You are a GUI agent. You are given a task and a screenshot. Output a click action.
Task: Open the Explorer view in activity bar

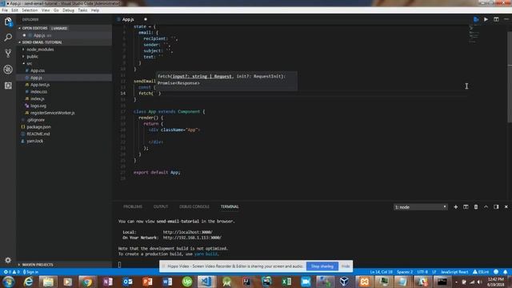coord(8,22)
